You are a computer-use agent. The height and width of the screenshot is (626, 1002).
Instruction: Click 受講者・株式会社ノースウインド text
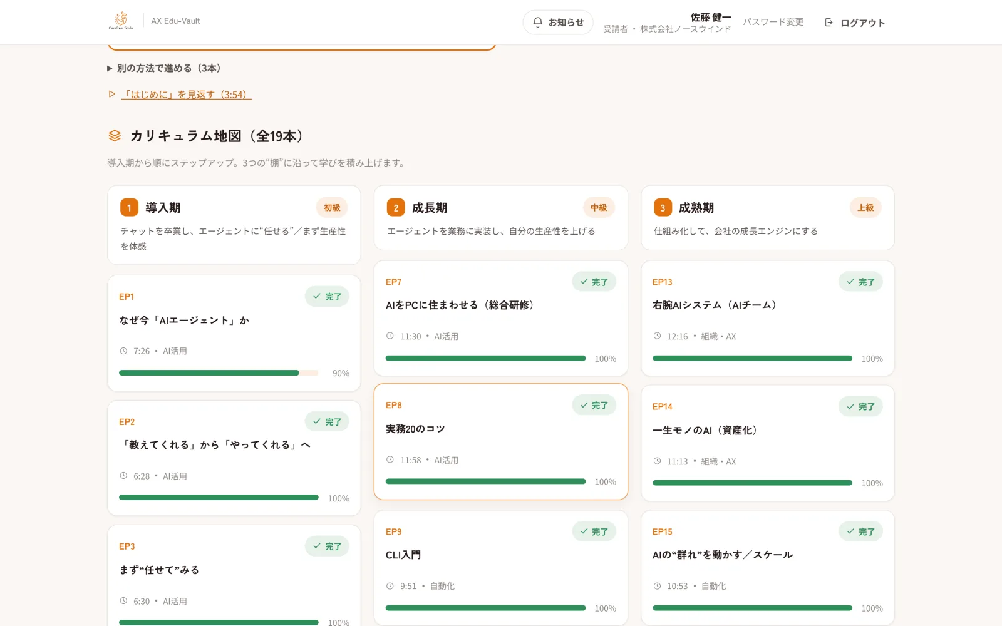coord(667,29)
